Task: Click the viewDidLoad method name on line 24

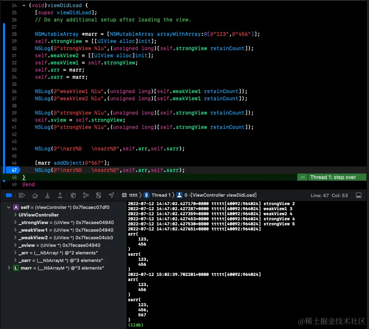Action: pos(65,5)
